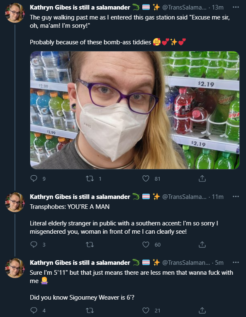Screen dimensions: 246x317
Task: Reply to the Sigourney Weaver tweet
Action: (x=34, y=310)
